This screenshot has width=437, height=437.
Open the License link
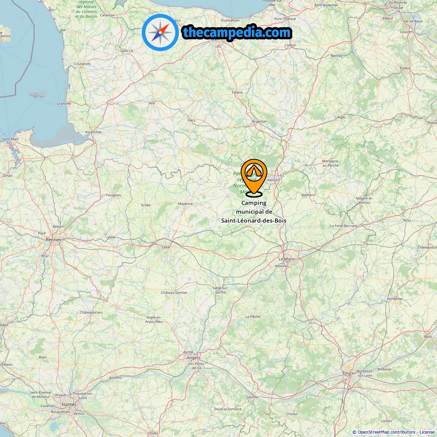pyautogui.click(x=427, y=432)
